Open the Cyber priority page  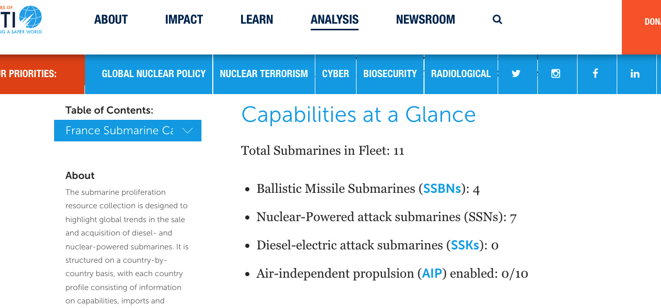[335, 74]
